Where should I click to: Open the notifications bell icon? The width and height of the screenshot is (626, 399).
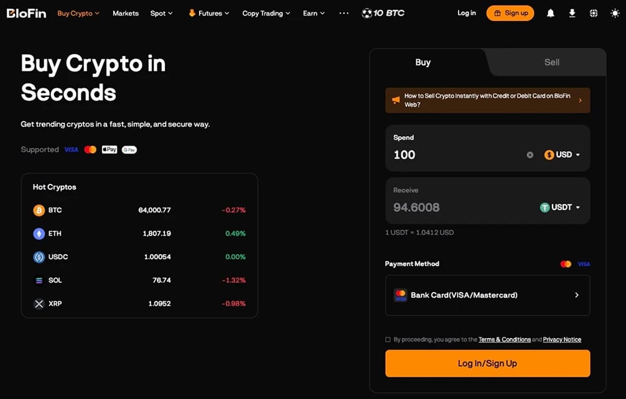pyautogui.click(x=551, y=13)
